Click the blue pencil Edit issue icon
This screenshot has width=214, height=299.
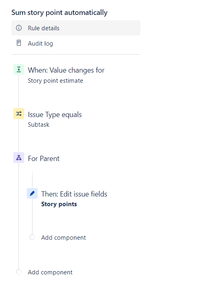32,193
